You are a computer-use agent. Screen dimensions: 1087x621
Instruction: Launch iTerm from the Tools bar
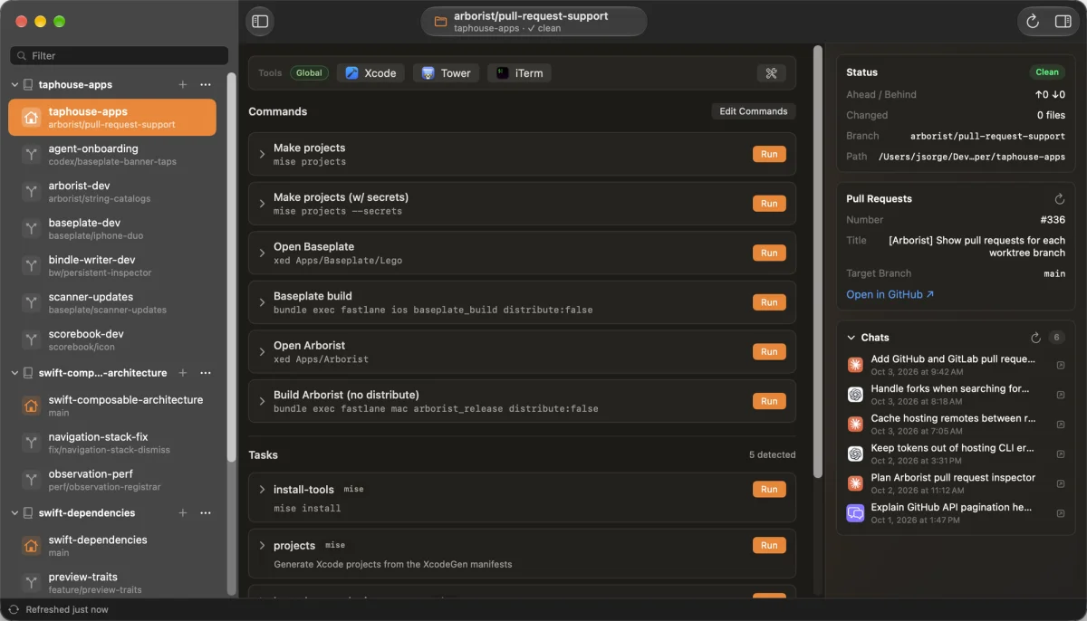[519, 73]
